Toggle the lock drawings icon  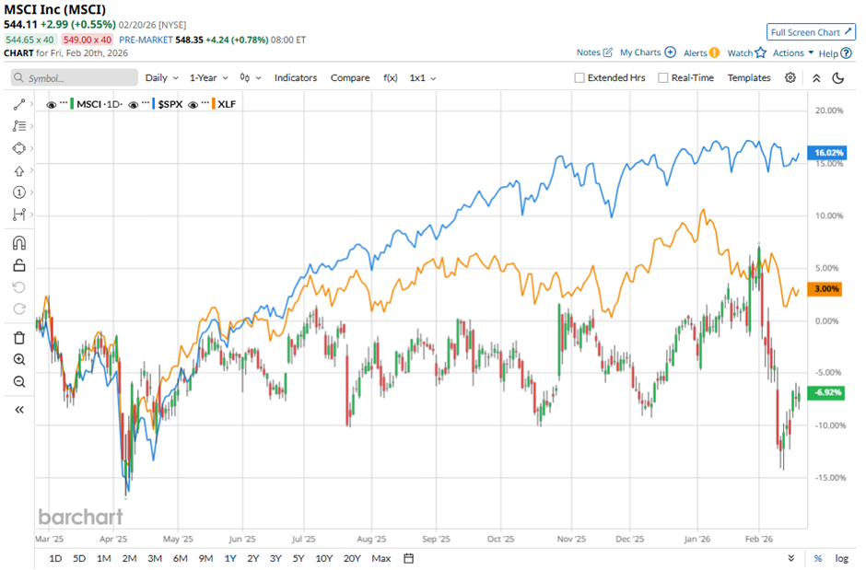coord(18,265)
